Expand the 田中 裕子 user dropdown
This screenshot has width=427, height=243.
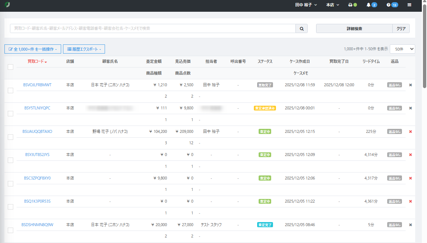pos(306,5)
